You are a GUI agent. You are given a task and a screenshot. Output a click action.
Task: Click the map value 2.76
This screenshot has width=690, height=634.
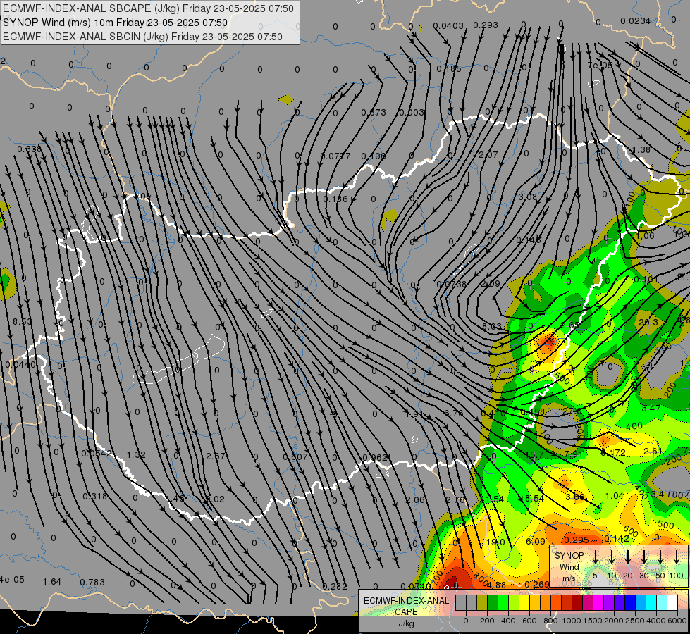pyautogui.click(x=455, y=499)
